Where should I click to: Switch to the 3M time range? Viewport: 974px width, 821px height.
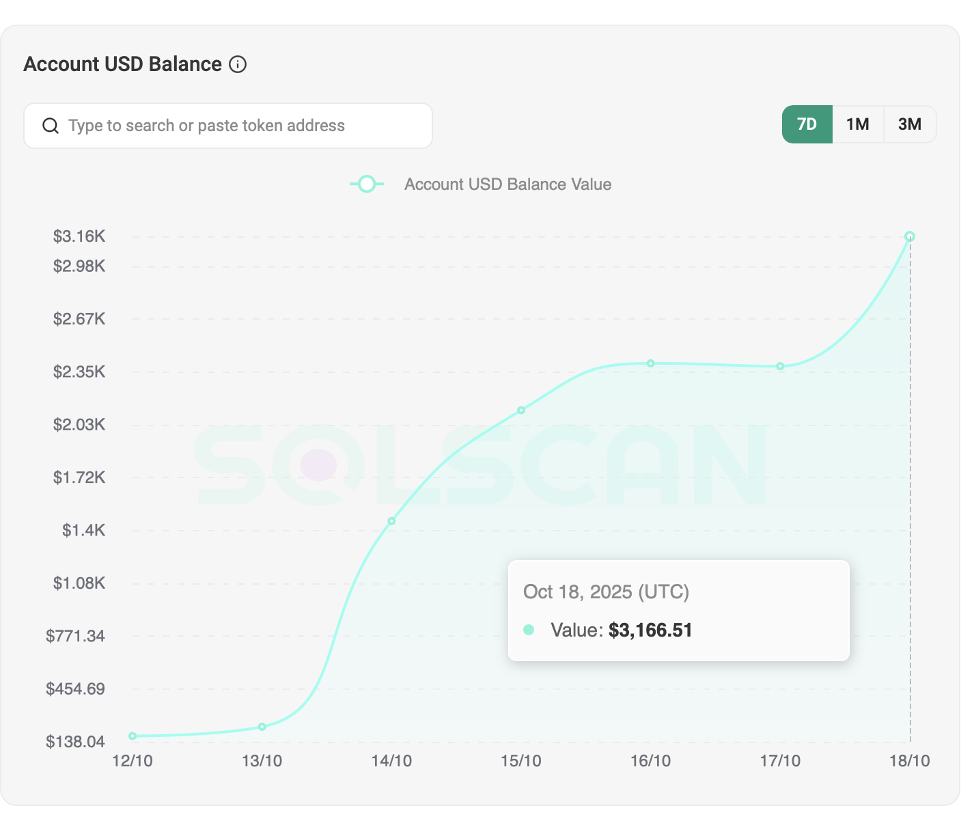[909, 124]
